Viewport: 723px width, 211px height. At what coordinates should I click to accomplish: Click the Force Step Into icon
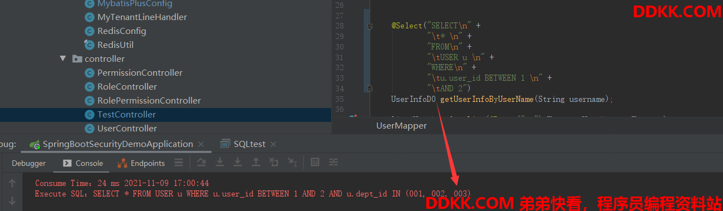238,163
